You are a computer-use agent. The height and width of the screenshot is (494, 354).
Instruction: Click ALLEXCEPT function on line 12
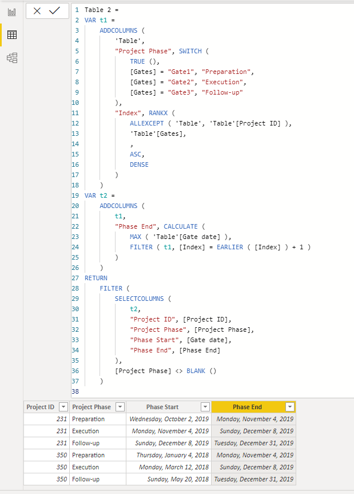coord(147,123)
